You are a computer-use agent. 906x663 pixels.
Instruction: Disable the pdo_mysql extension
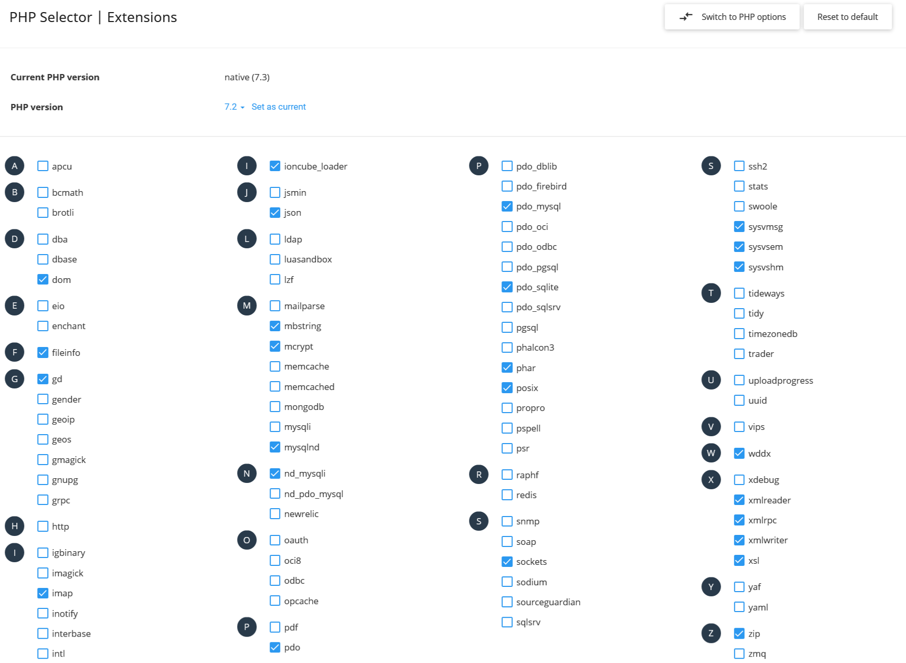[x=507, y=206]
